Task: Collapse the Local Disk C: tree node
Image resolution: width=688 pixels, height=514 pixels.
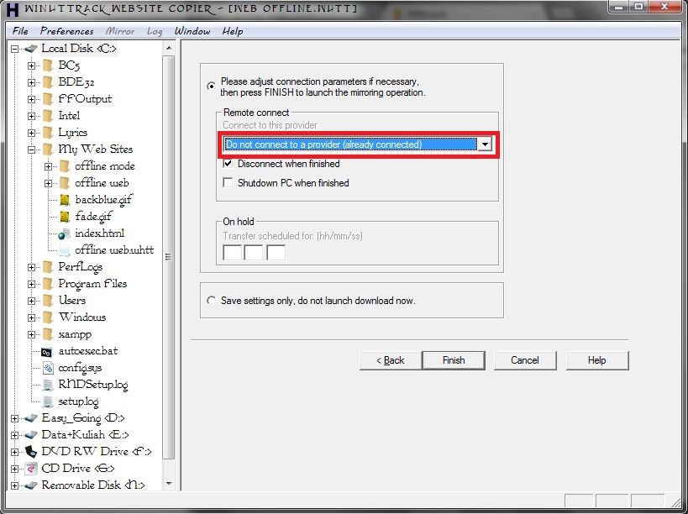Action: pos(15,49)
